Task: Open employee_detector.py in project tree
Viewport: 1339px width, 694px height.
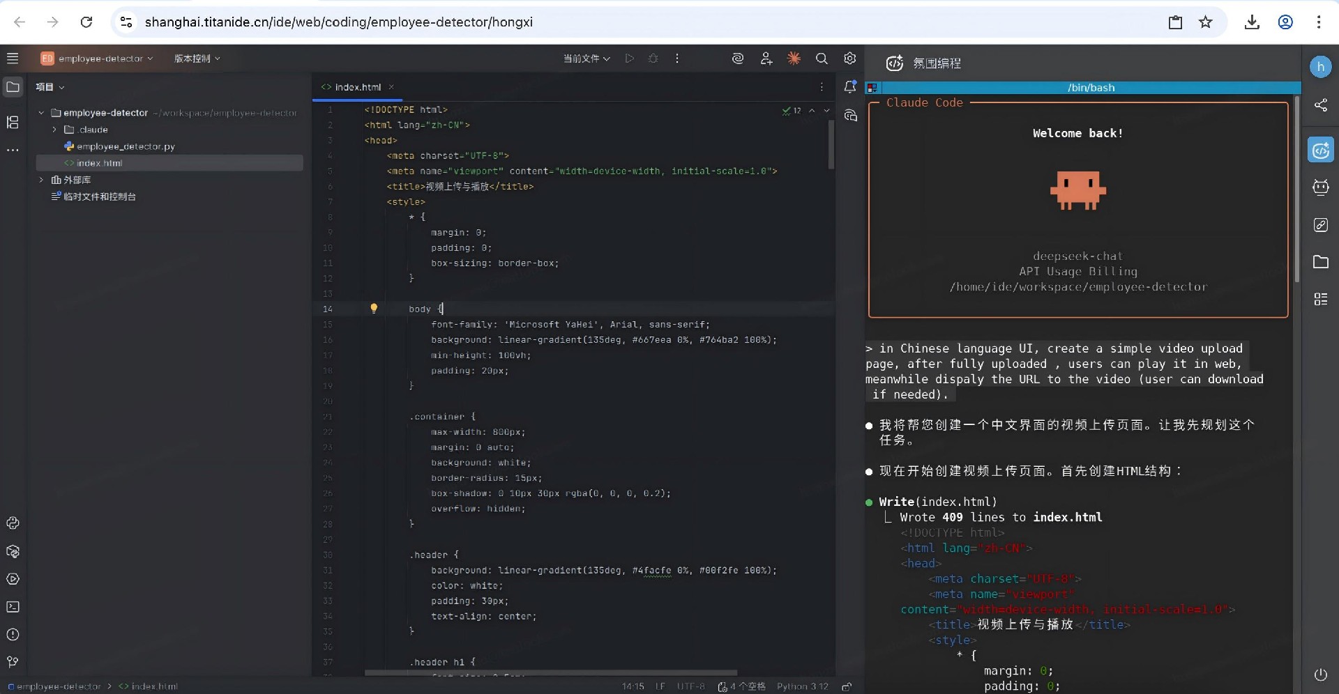Action: pos(126,146)
